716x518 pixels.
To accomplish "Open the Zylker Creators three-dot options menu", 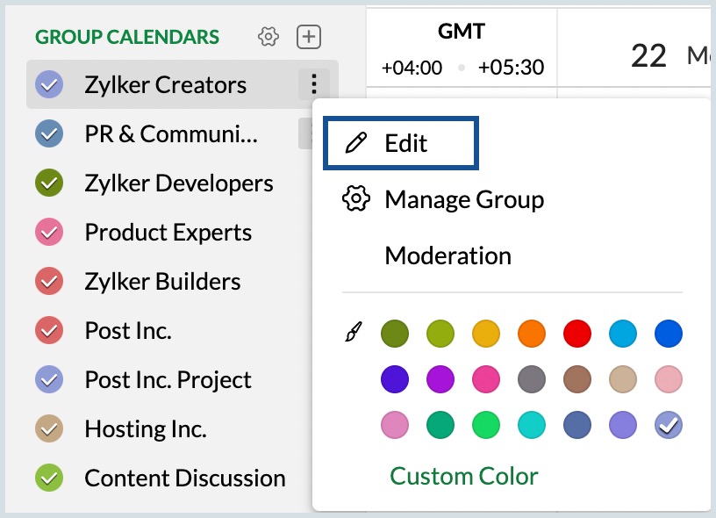I will coord(313,84).
